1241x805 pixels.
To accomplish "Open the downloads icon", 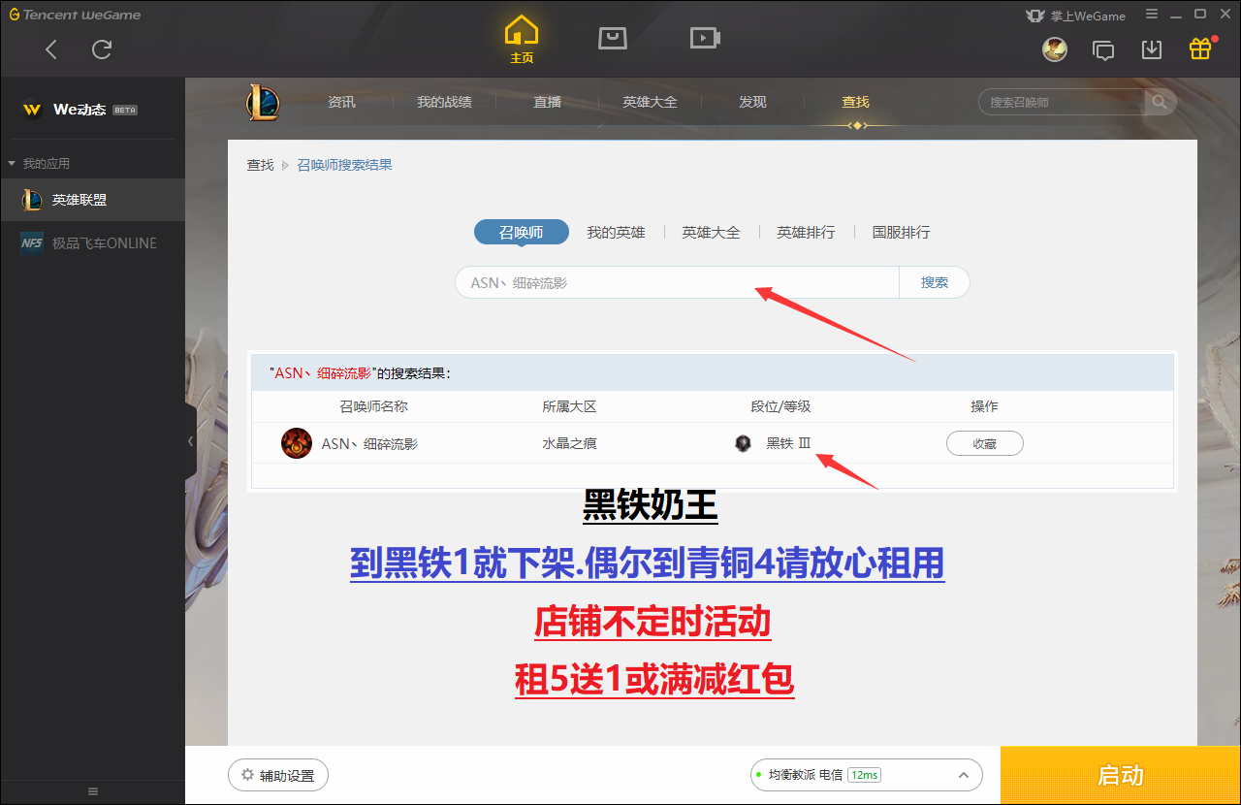I will tap(1152, 49).
